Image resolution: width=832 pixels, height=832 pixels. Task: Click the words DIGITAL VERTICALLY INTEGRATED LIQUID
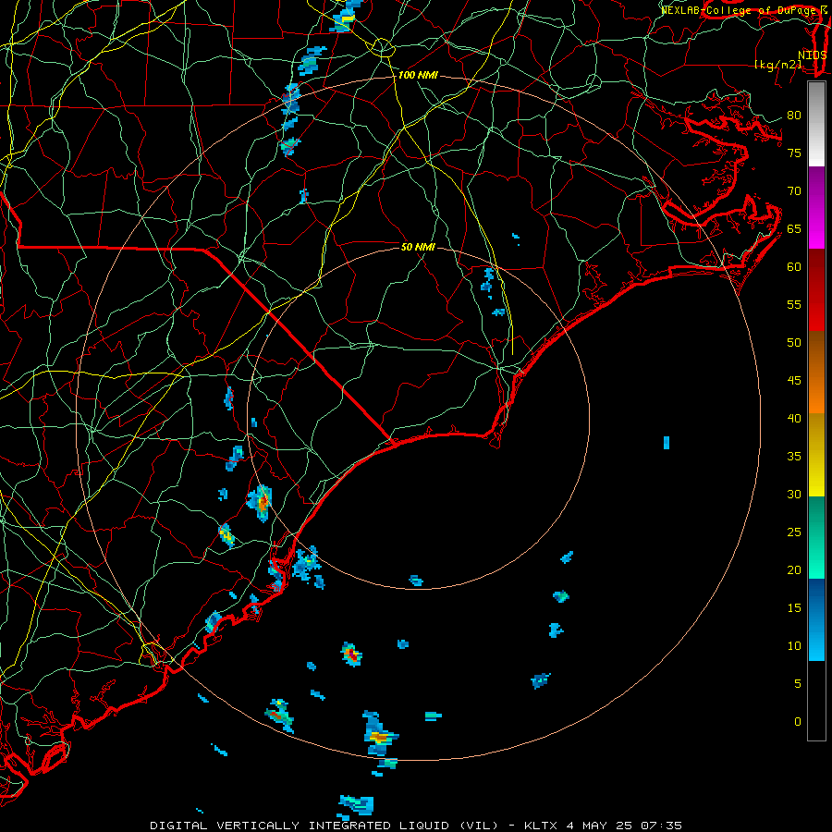(300, 826)
